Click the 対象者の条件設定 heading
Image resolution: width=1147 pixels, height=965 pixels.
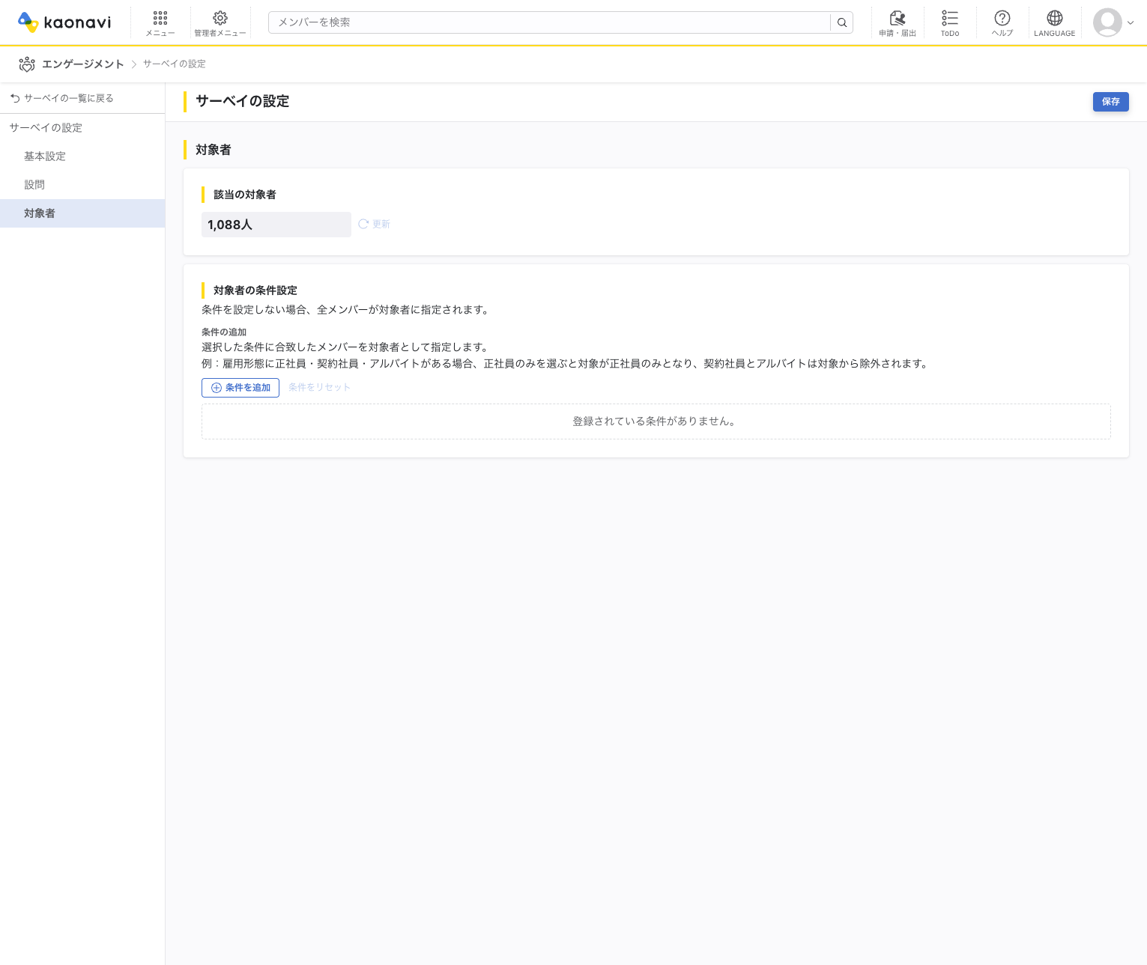tap(255, 290)
